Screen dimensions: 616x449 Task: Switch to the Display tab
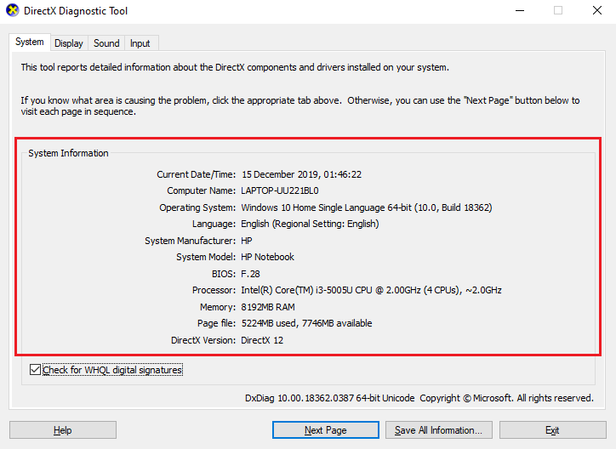69,43
